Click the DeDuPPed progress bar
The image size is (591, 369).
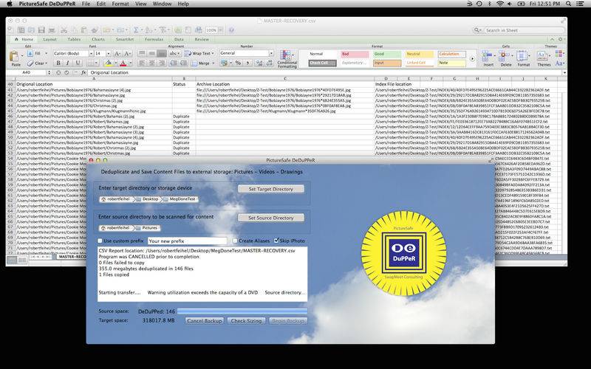coord(242,311)
